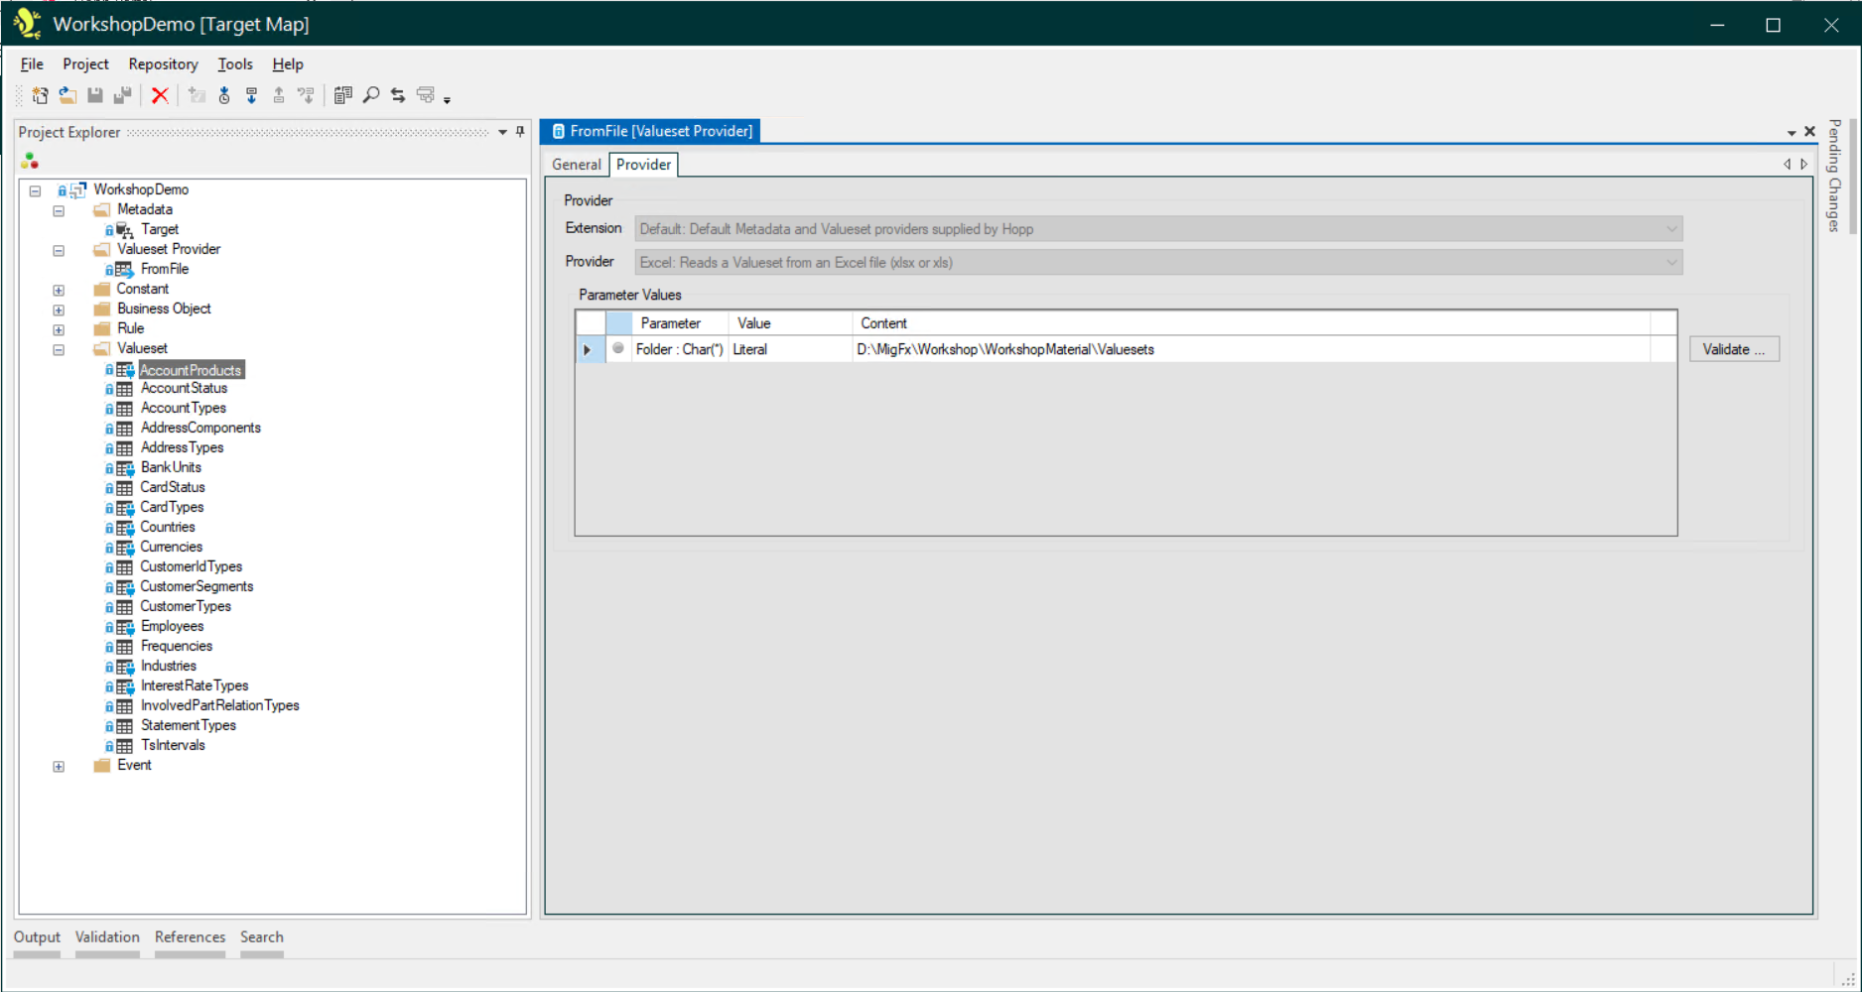The width and height of the screenshot is (1862, 992).
Task: Click the blue arrow with clock icon
Action: 224,95
